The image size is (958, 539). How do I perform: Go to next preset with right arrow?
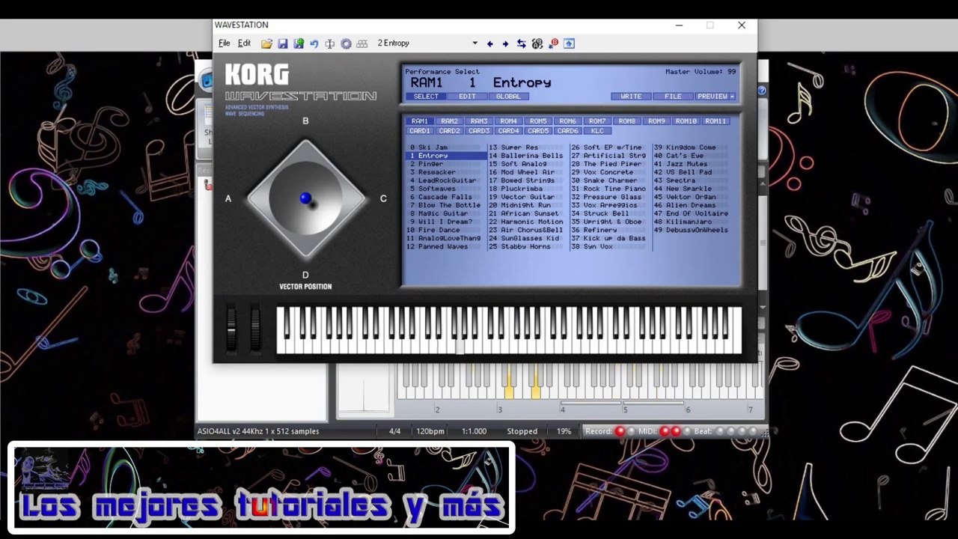pos(506,44)
